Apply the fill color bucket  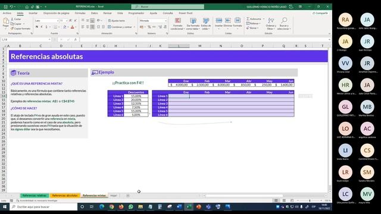point(65,27)
